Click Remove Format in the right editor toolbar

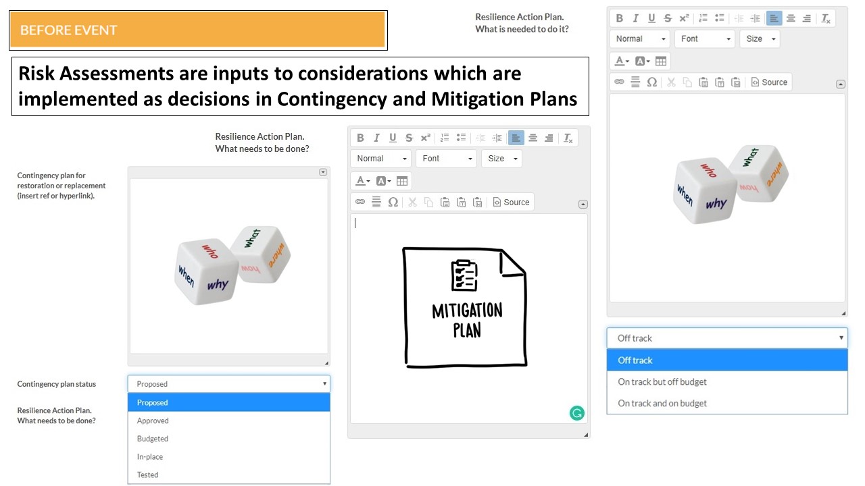826,19
